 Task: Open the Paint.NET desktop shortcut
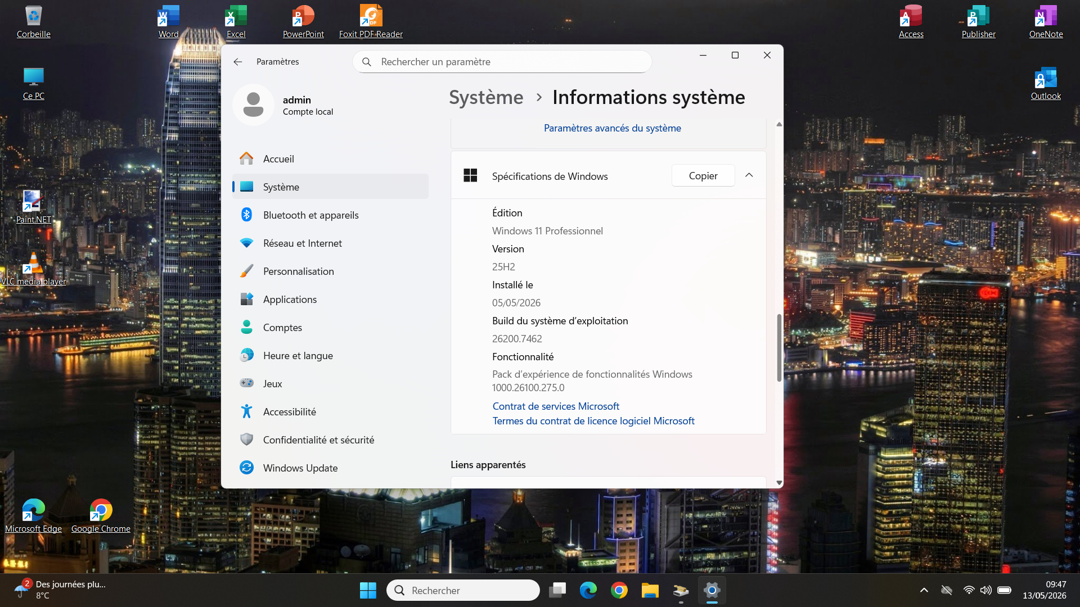tap(34, 207)
